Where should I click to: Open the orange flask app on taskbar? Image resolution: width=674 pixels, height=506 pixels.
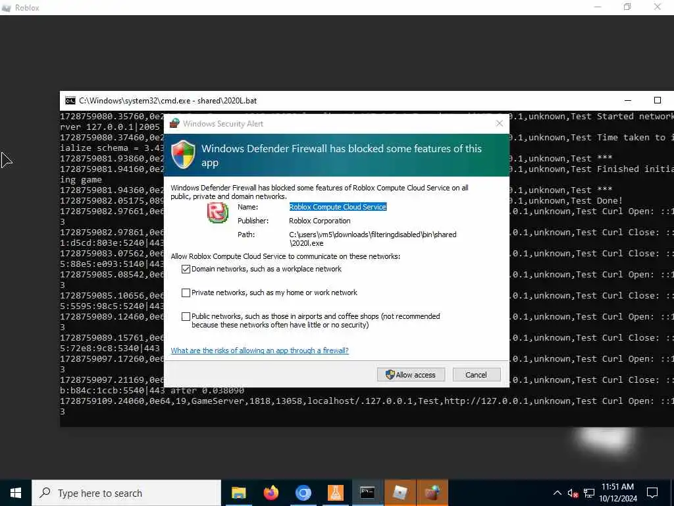tap(335, 493)
